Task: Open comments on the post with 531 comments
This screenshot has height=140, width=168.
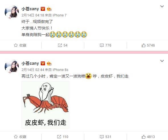Action: [105, 137]
